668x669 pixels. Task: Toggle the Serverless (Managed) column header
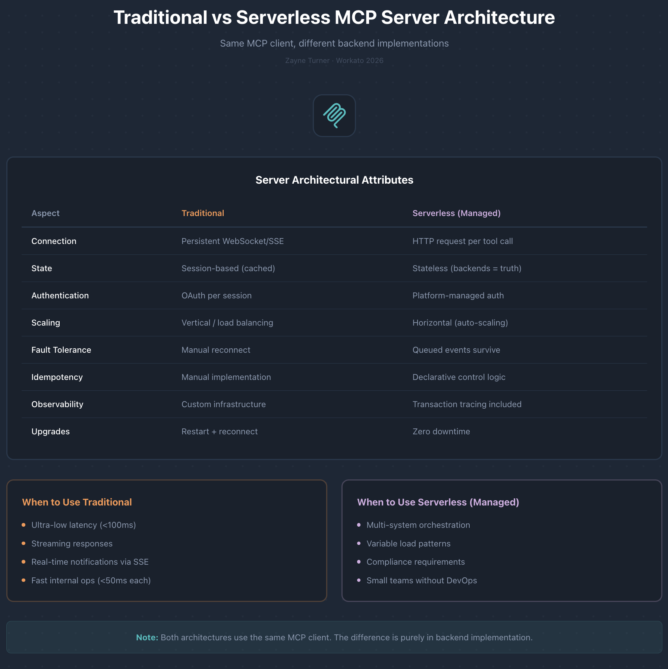coord(456,213)
